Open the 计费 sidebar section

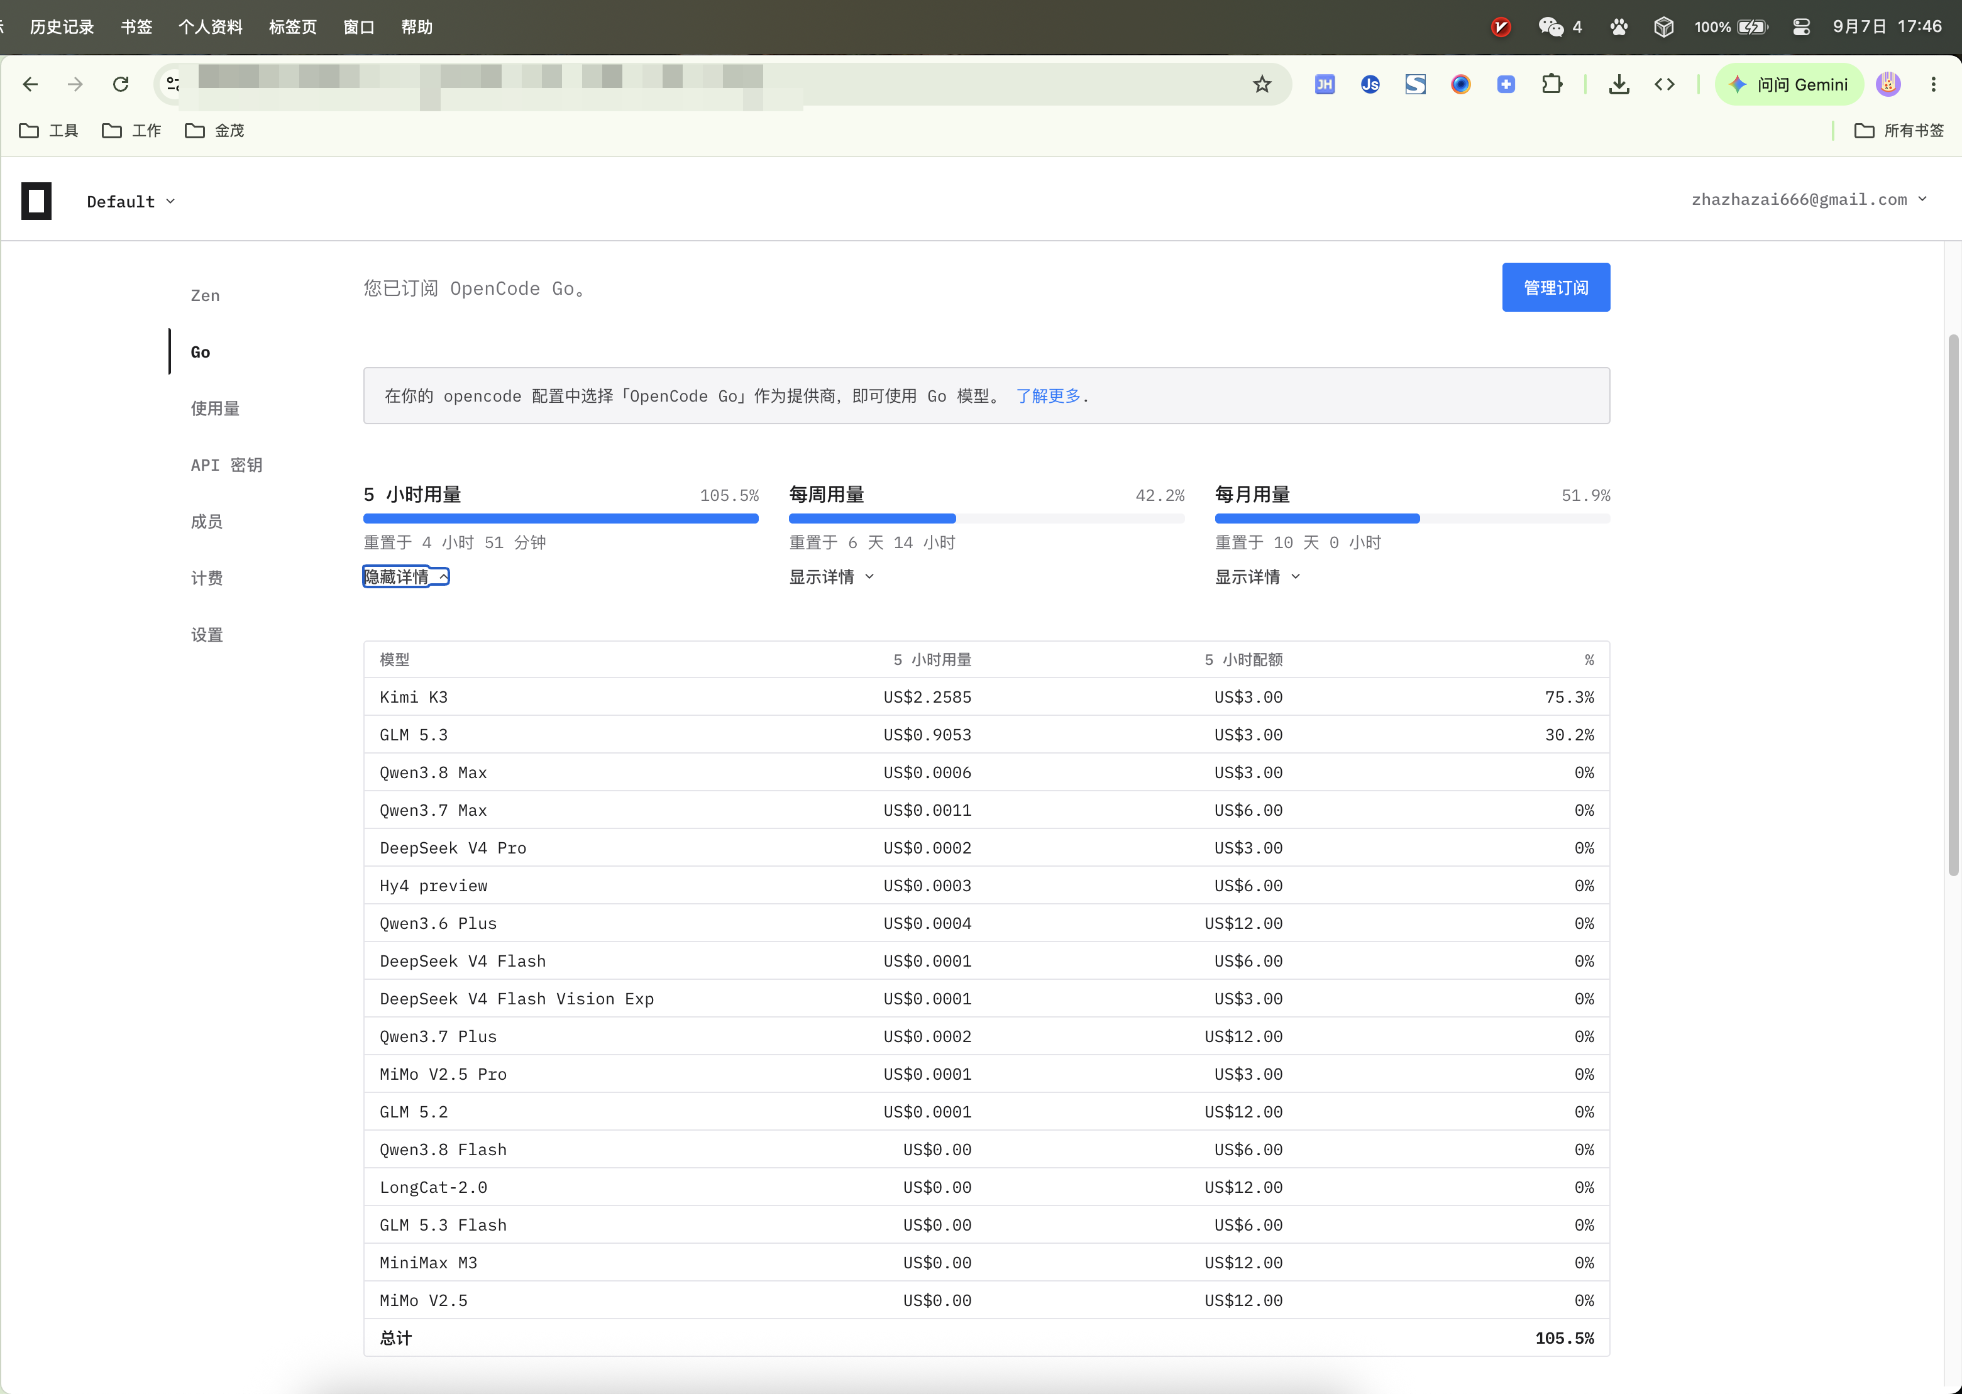click(x=206, y=579)
